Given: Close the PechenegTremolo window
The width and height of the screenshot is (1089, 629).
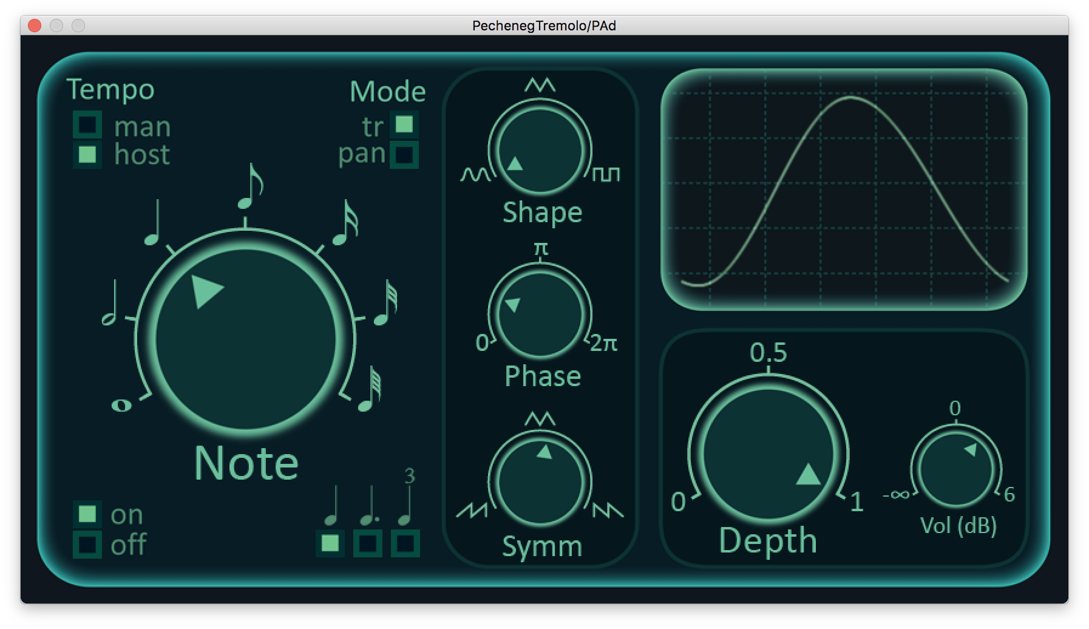Looking at the screenshot, I should pyautogui.click(x=35, y=25).
